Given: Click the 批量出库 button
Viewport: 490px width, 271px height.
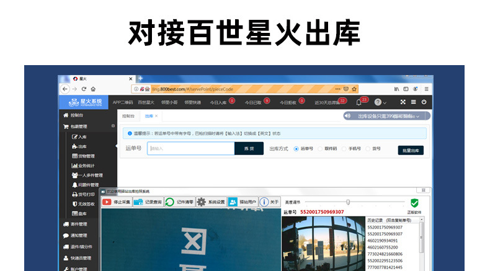Looking at the screenshot, I should [x=411, y=150].
